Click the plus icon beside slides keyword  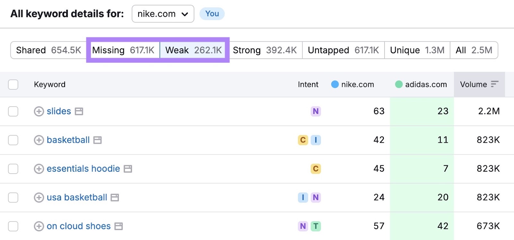(39, 111)
